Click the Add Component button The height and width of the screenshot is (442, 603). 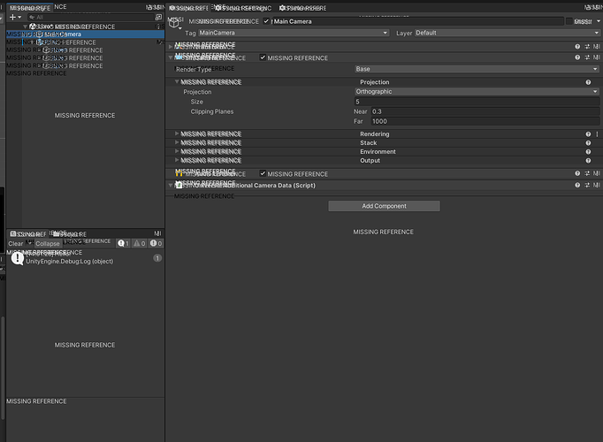pos(384,206)
